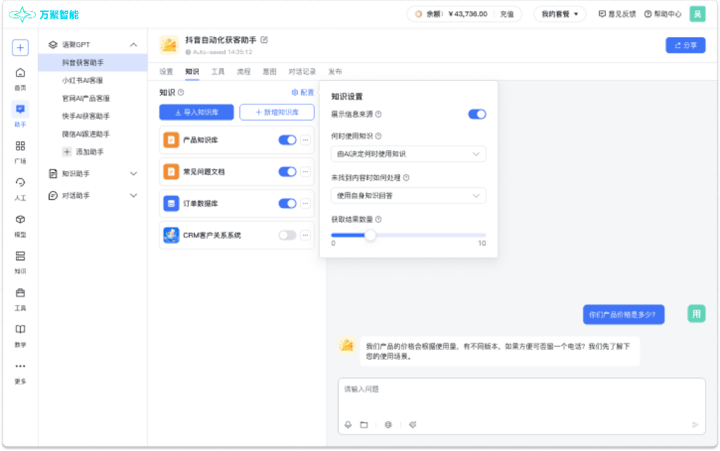Screen dimensions: 720x451
Task: Click the microphone icon in chat input
Action: coord(348,425)
